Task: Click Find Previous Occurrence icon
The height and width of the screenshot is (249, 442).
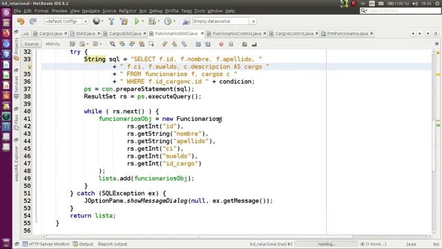Action: click(122, 44)
